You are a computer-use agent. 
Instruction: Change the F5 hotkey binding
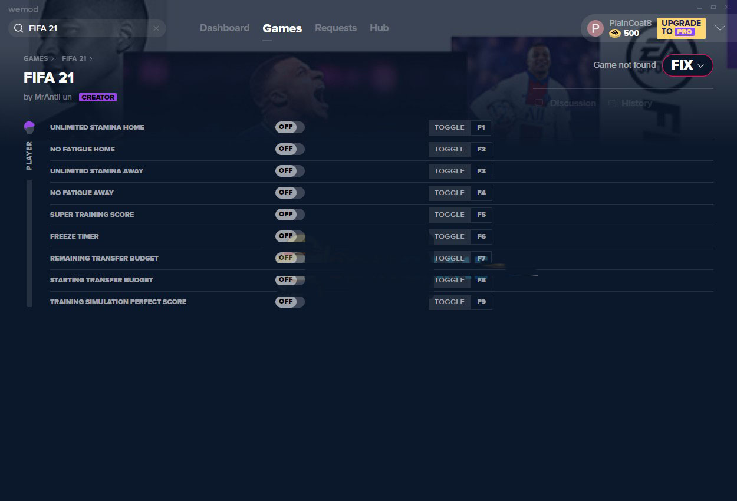(x=481, y=215)
